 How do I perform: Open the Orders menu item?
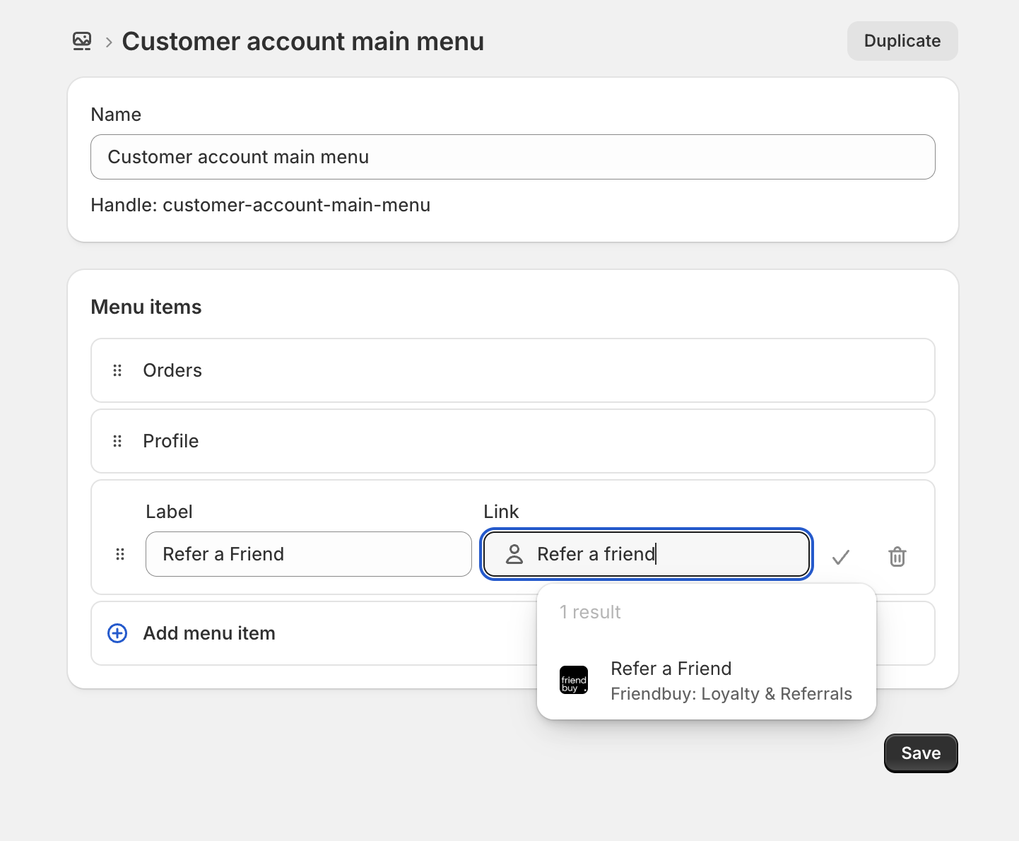pyautogui.click(x=513, y=370)
